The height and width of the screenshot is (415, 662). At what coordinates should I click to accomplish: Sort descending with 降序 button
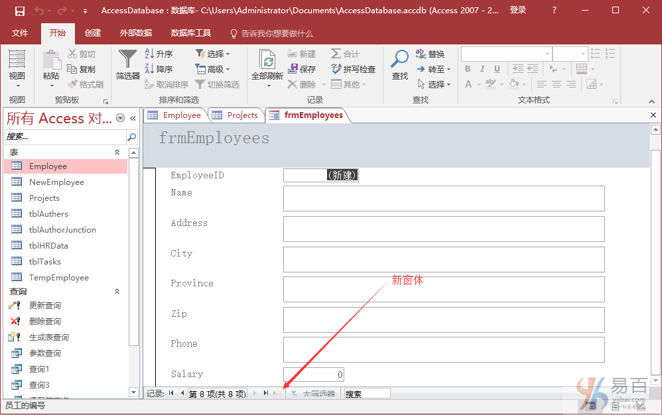(158, 69)
